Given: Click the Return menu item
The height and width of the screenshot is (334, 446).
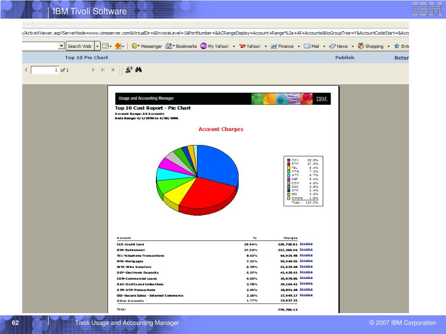Looking at the screenshot, I should pos(402,58).
